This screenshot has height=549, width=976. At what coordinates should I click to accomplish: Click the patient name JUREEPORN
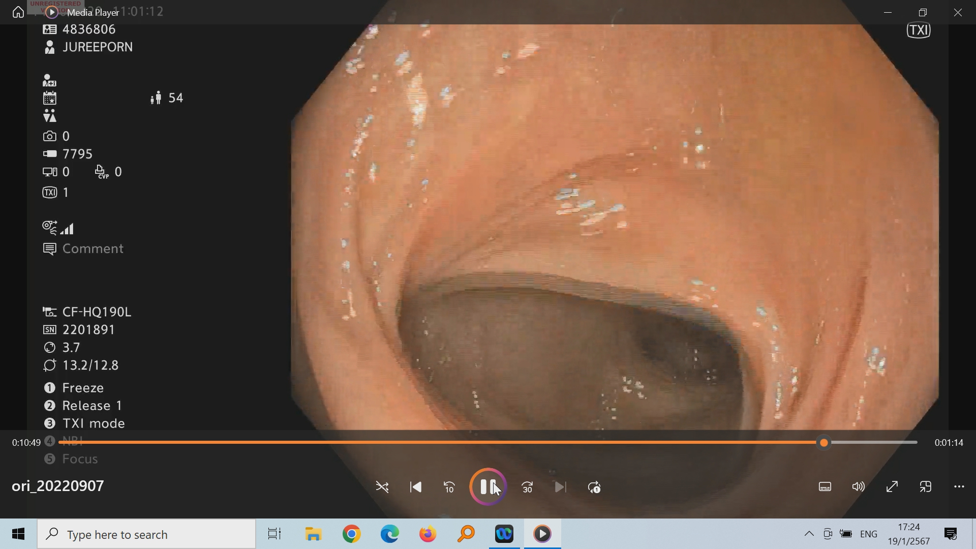pyautogui.click(x=98, y=47)
